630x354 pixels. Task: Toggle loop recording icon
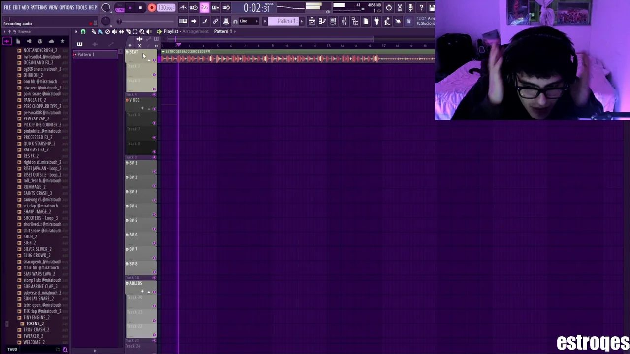(226, 8)
